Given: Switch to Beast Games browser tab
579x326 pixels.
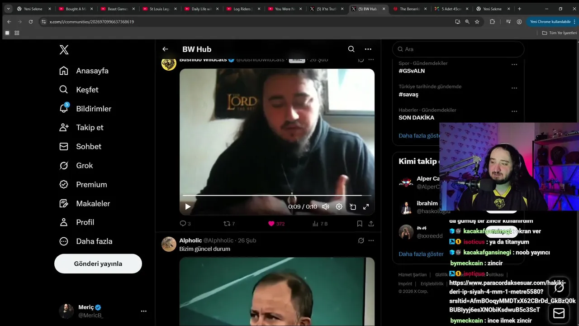Looking at the screenshot, I should pos(118,9).
